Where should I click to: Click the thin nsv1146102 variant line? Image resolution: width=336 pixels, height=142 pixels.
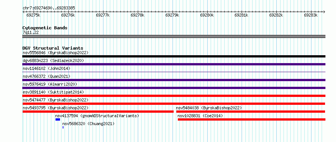[174, 72]
